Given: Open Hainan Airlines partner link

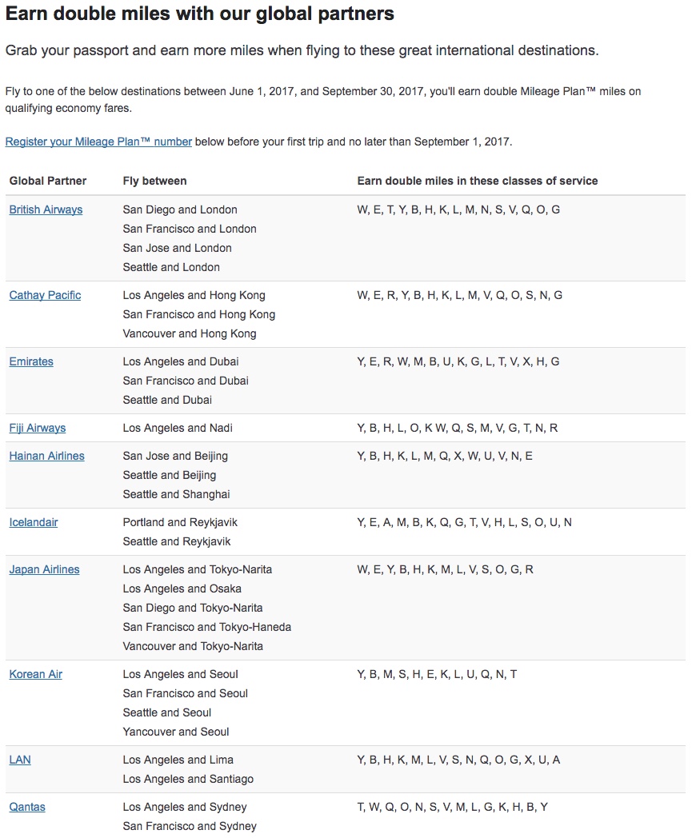Looking at the screenshot, I should 46,456.
